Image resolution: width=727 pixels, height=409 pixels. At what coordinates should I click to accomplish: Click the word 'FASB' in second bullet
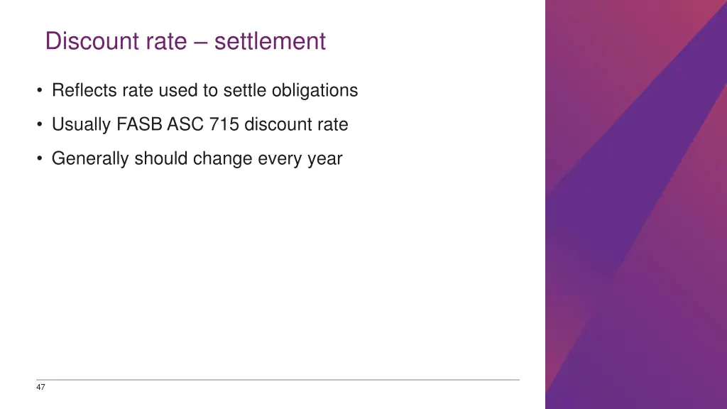[x=141, y=125]
